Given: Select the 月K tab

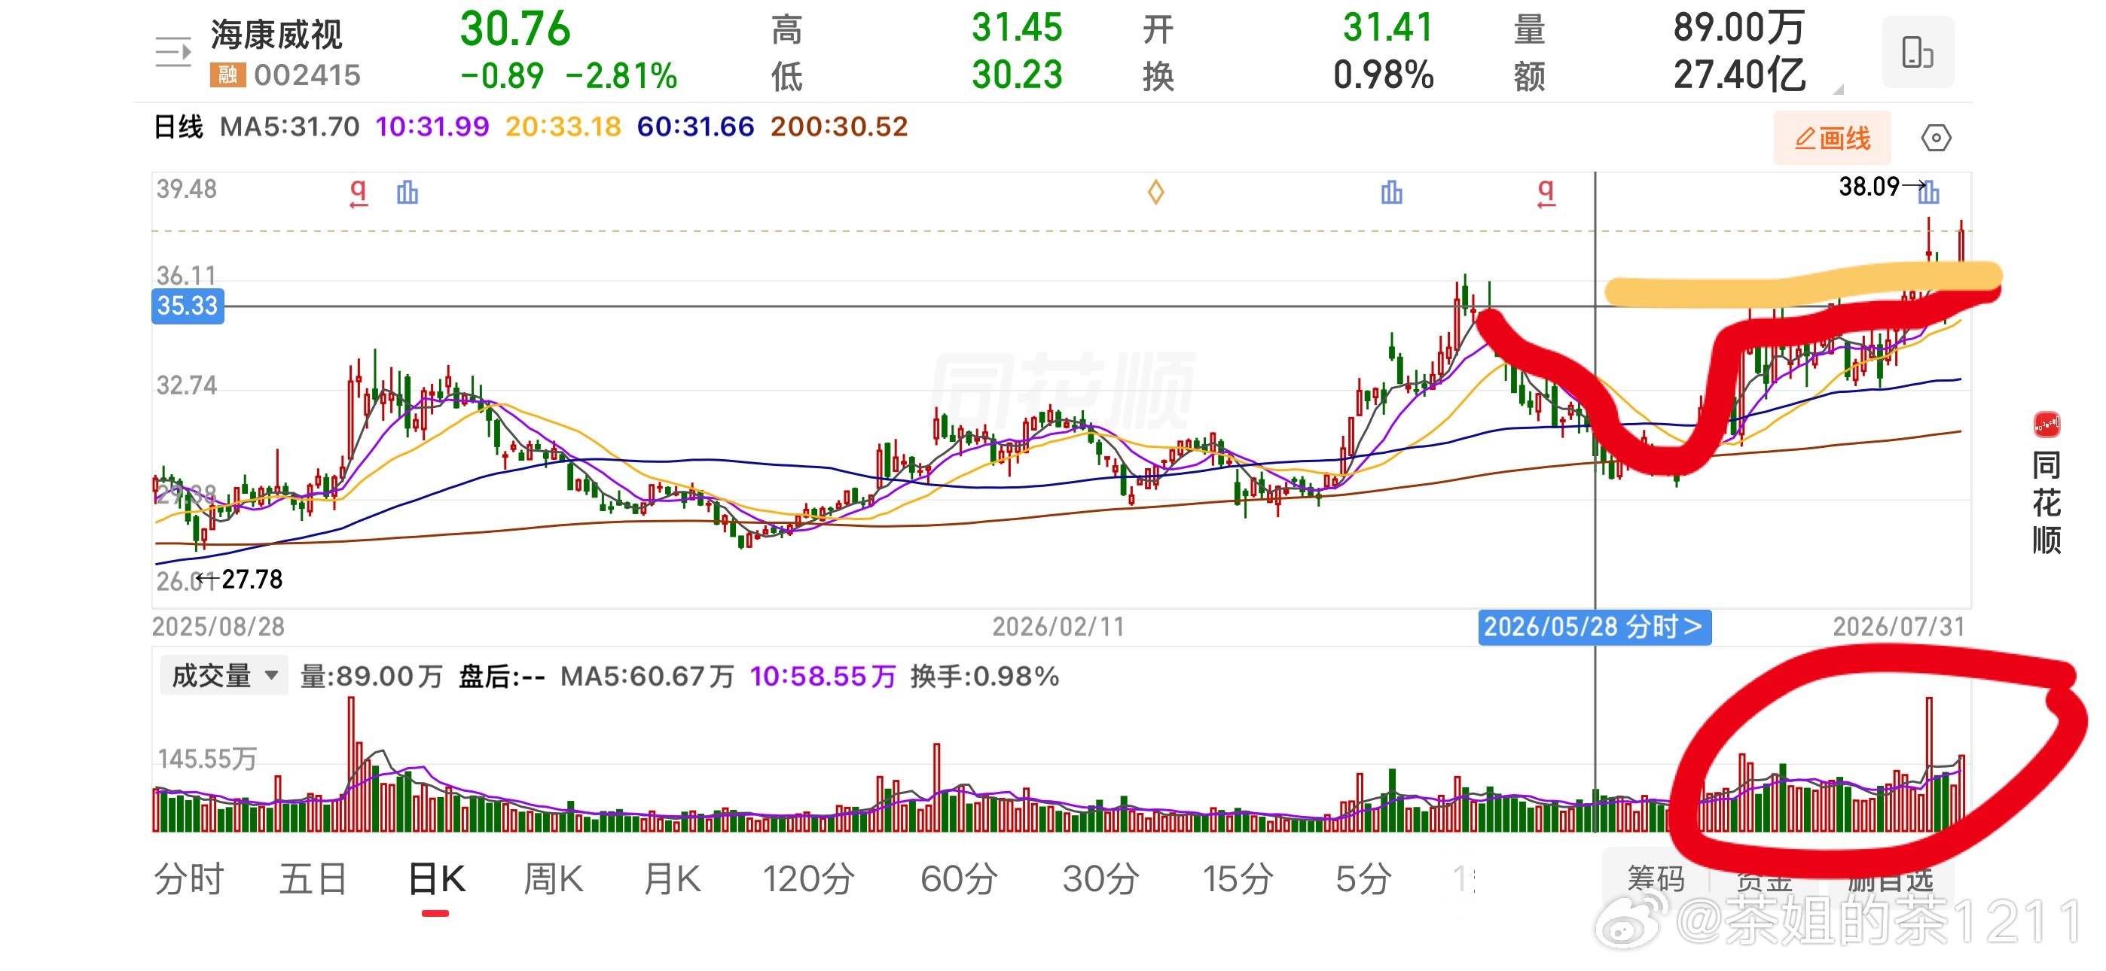Looking at the screenshot, I should 672,879.
